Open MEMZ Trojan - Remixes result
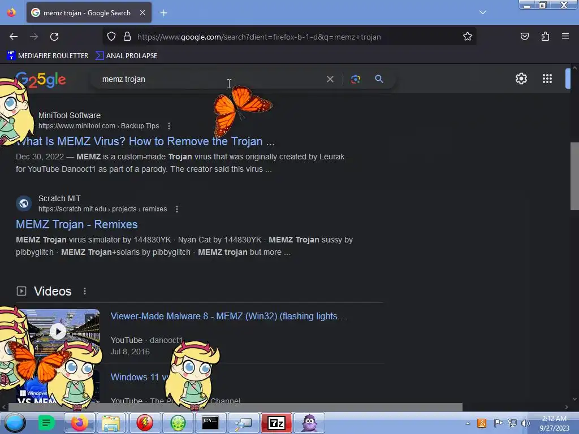 (77, 224)
